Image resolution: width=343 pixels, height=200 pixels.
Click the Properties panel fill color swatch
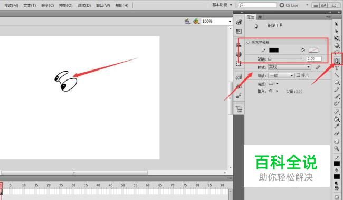[313, 50]
